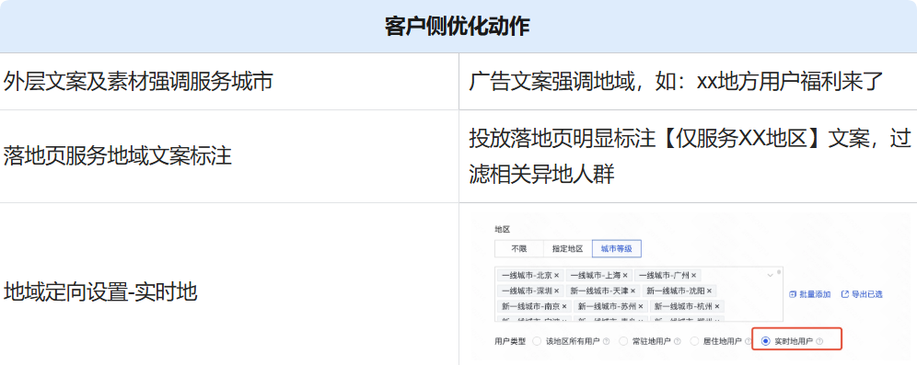Click the 用户类型 label
917x365 pixels.
pos(510,341)
